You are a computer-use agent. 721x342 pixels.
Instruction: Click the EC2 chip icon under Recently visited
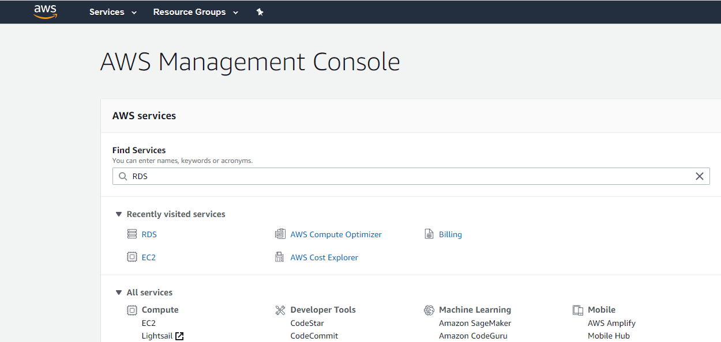132,257
